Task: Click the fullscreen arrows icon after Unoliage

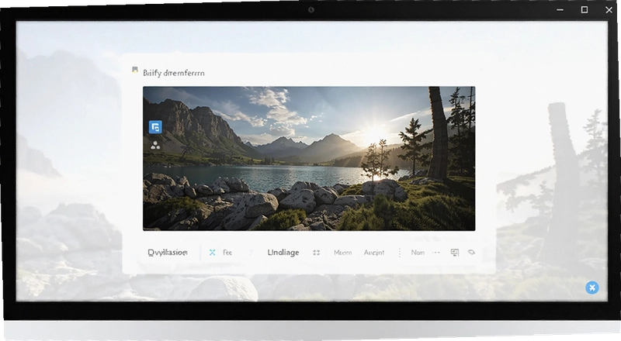Action: coord(316,253)
